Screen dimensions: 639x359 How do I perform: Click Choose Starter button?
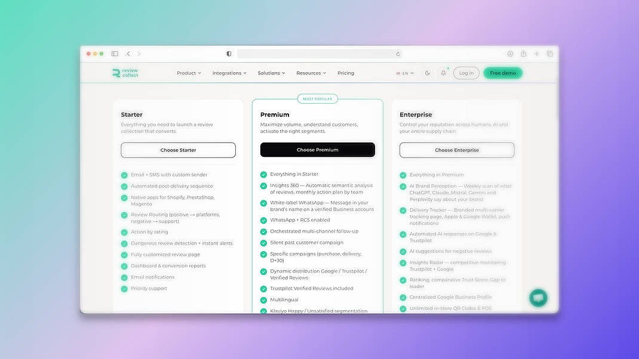178,150
